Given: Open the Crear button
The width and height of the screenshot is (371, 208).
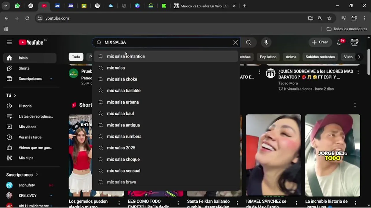Looking at the screenshot, I should pos(320,42).
